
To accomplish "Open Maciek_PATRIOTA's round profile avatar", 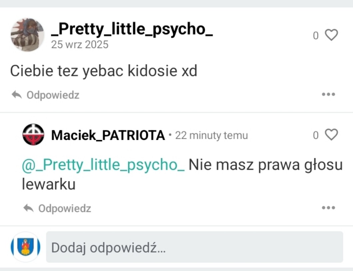I will (33, 135).
